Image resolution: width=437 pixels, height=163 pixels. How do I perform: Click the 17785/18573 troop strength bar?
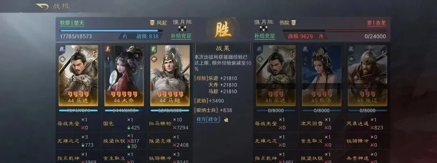[x=111, y=31]
